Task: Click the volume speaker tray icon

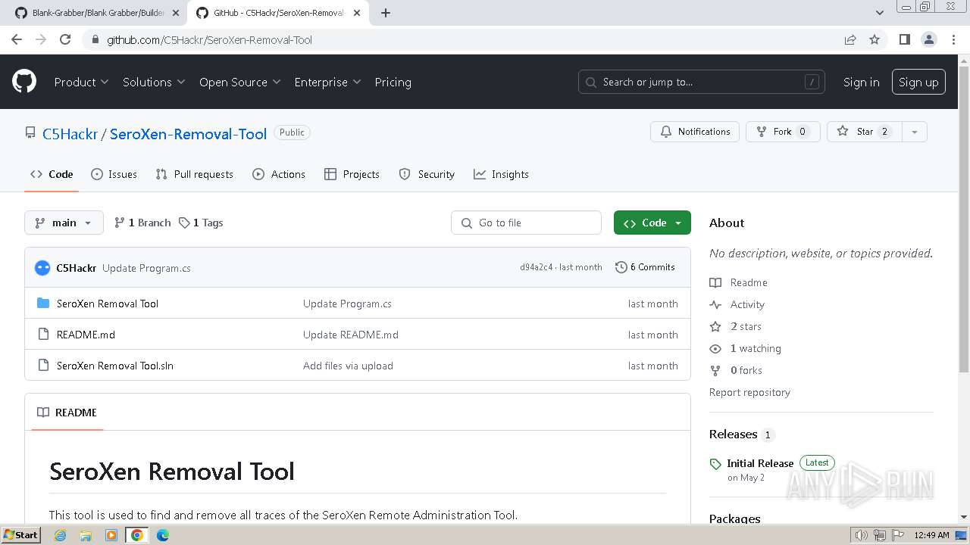Action: (x=862, y=535)
